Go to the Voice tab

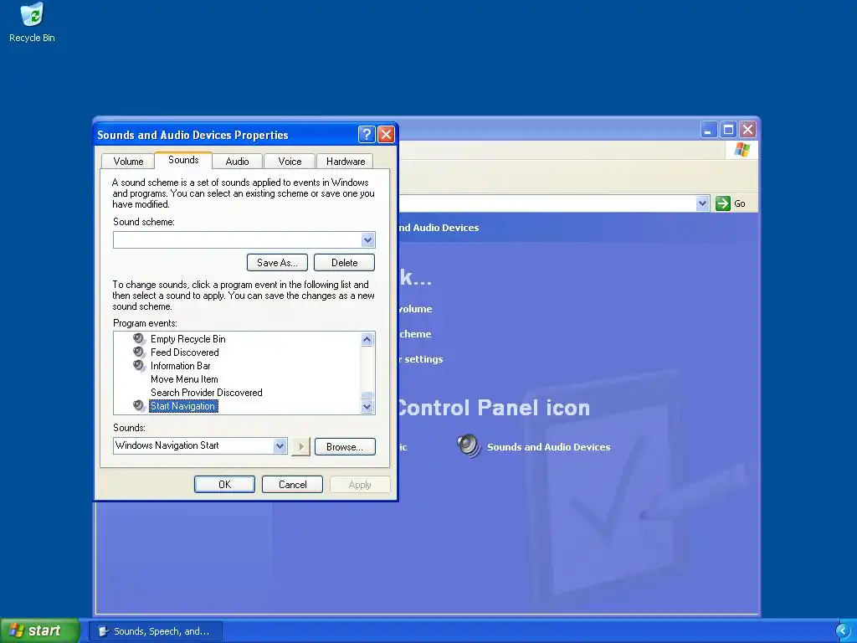[290, 162]
